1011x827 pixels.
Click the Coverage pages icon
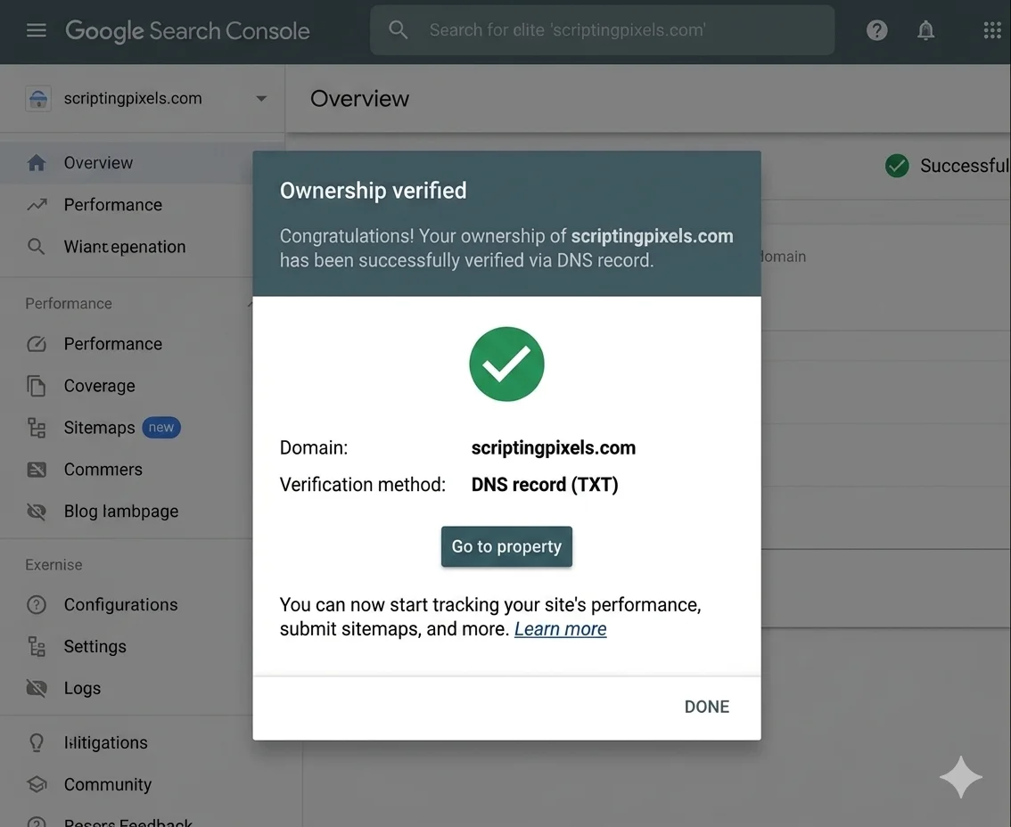37,386
